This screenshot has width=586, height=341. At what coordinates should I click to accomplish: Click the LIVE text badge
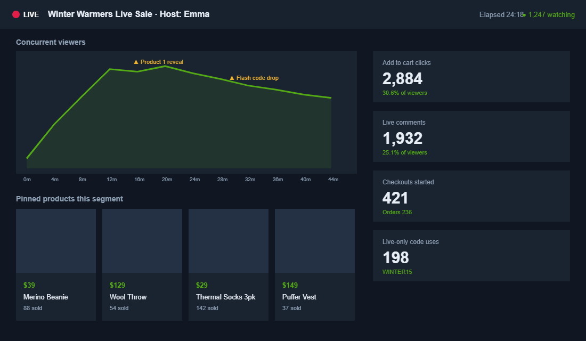pos(31,14)
